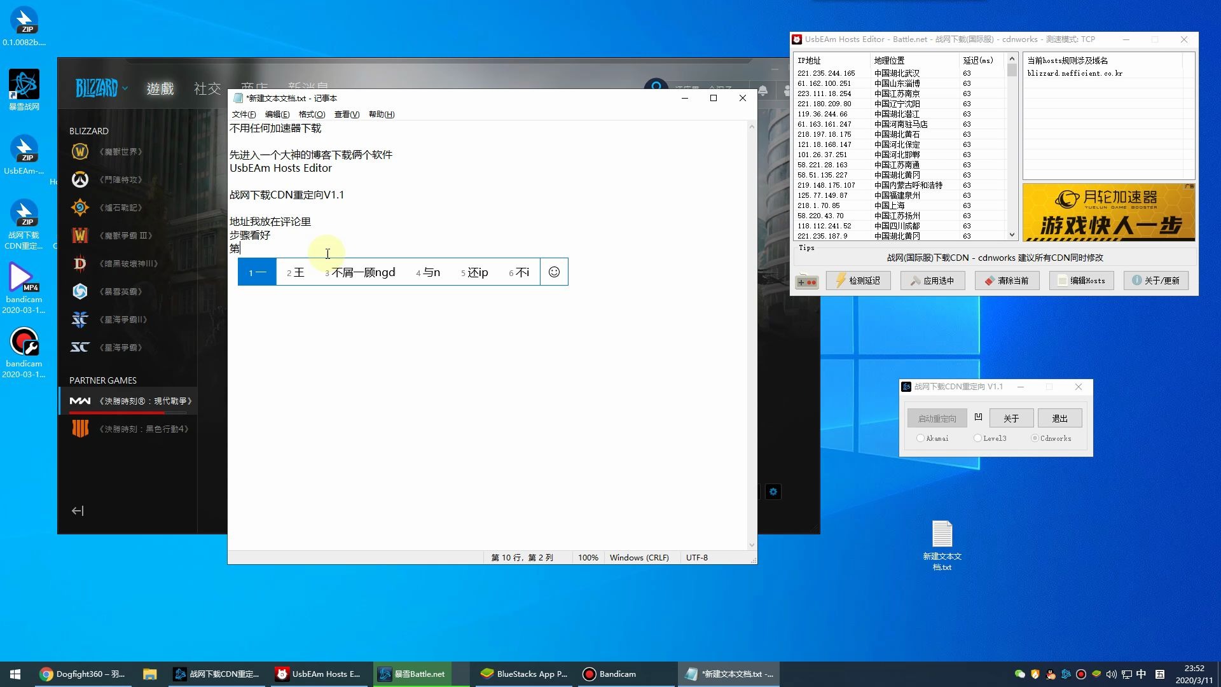
Task: Open emoji panel in IME candidate bar
Action: click(x=554, y=272)
